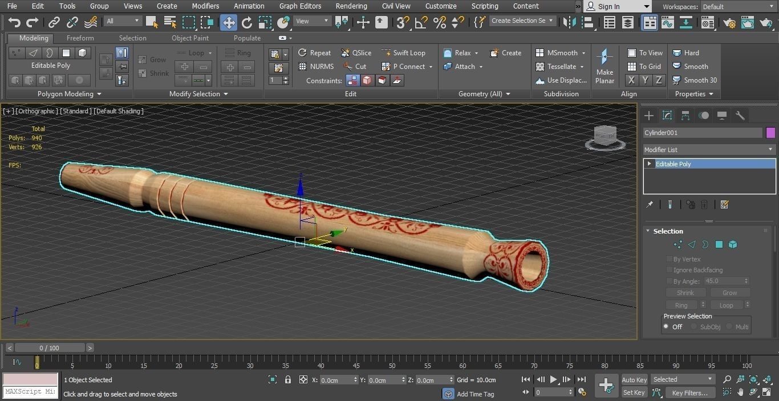This screenshot has height=401, width=779.
Task: Expand the Polygon Modeling panel dropdown
Action: click(69, 94)
